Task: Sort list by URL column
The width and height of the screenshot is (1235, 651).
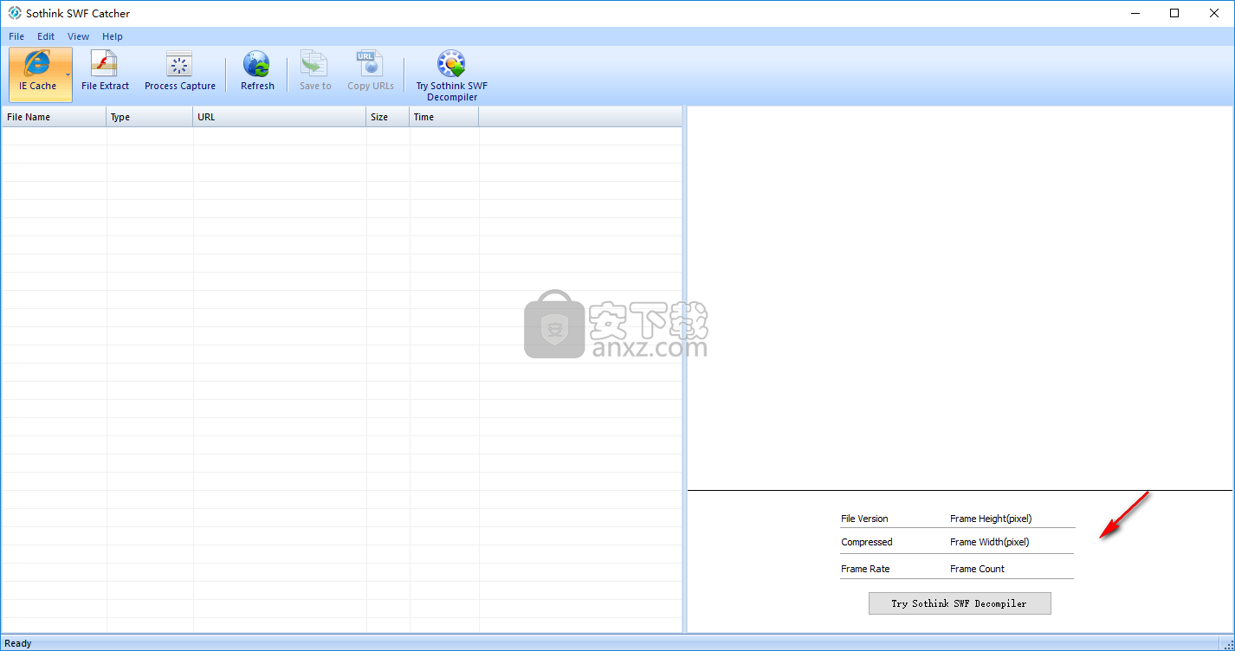Action: 280,117
